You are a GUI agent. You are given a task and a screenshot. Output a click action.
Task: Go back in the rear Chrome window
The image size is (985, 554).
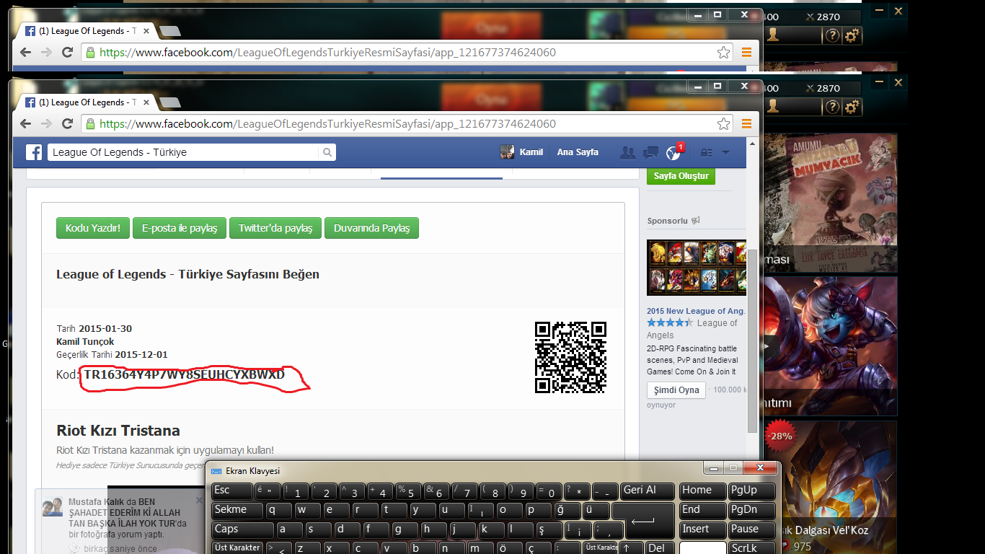click(x=25, y=52)
